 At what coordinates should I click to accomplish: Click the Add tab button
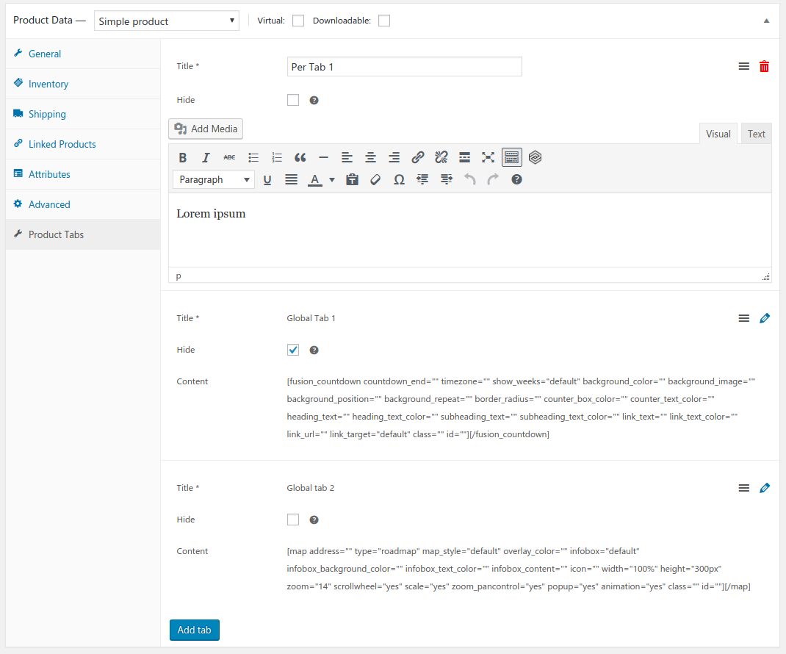tap(195, 630)
